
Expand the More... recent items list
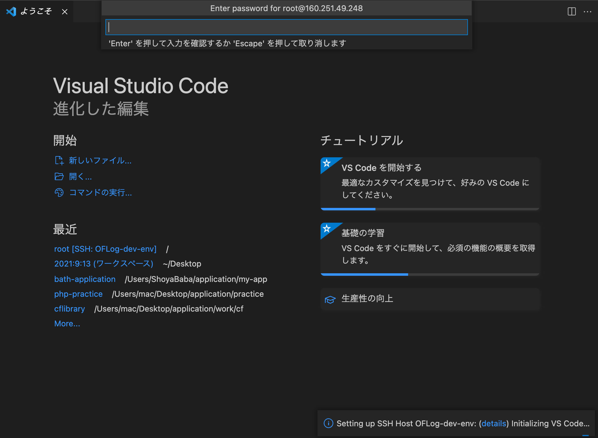click(x=67, y=323)
